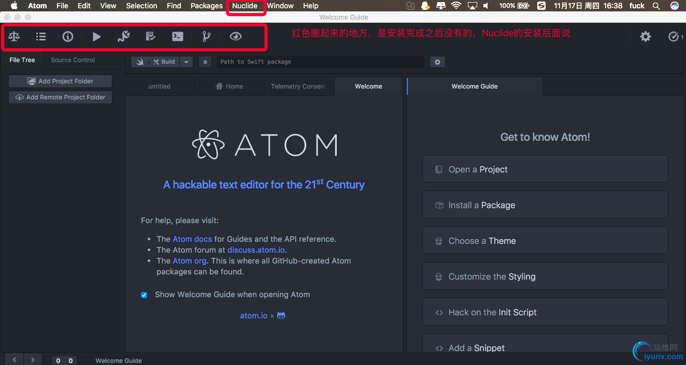
Task: Go back with status bar left arrow
Action: click(15, 359)
